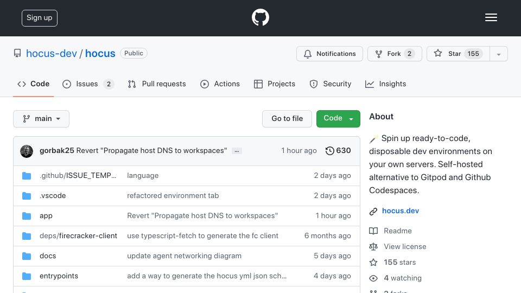Screen dimensions: 521x293
Task: Fork the hocus repository
Action: [x=395, y=54]
